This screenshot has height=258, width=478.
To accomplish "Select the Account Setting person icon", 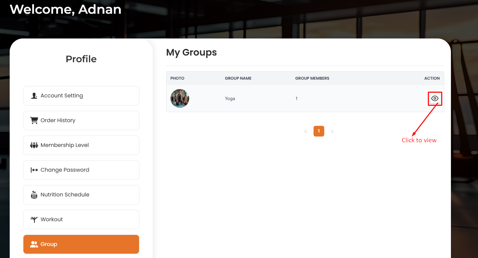I will pos(34,95).
